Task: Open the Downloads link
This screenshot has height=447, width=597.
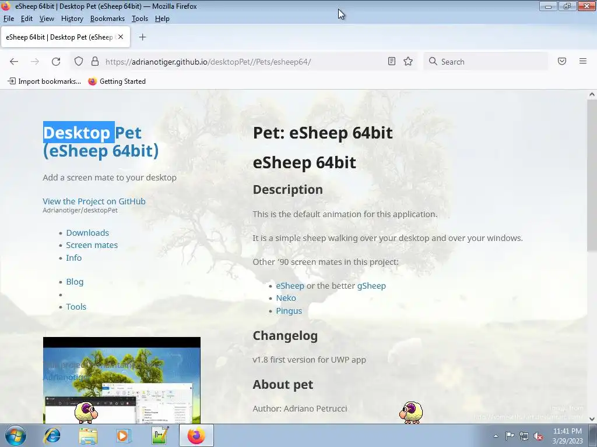Action: click(x=87, y=233)
